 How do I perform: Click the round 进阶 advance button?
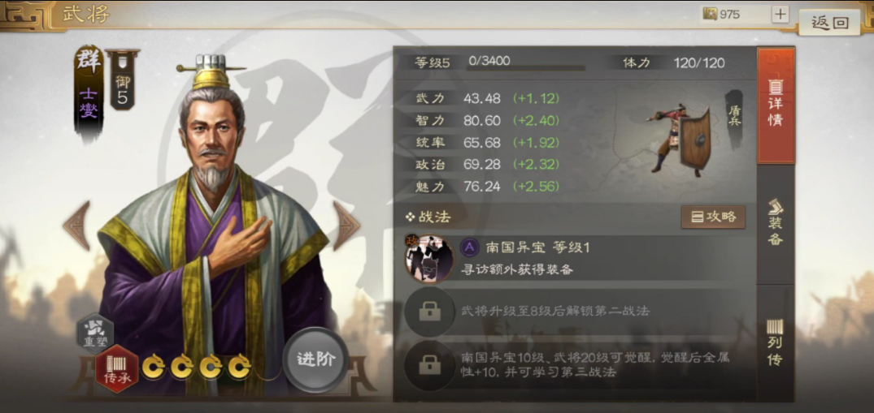(315, 359)
